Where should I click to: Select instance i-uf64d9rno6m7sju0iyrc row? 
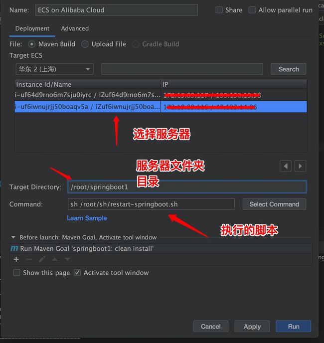(161, 95)
